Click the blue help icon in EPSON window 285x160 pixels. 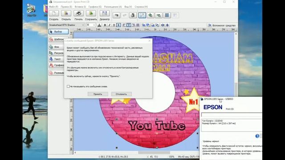(257, 136)
